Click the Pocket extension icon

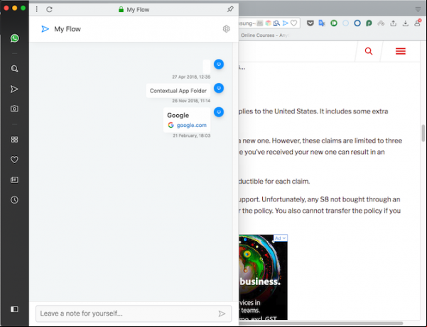[310, 23]
